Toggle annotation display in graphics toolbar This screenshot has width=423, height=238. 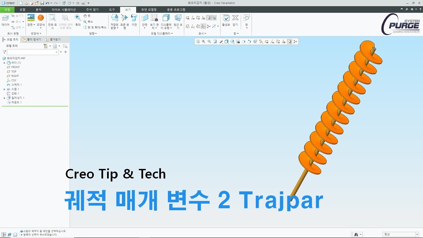point(289,41)
